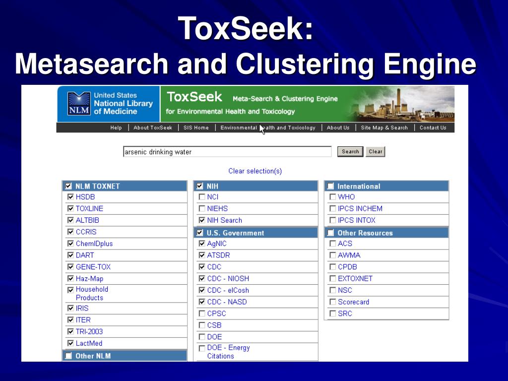Image resolution: width=508 pixels, height=381 pixels.
Task: Uncheck the ALTBIB checkbox
Action: pos(70,220)
